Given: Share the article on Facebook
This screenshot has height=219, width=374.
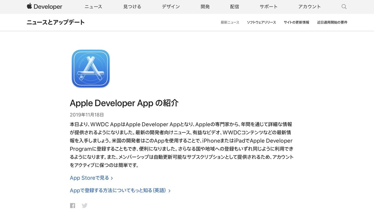Looking at the screenshot, I should [x=73, y=206].
